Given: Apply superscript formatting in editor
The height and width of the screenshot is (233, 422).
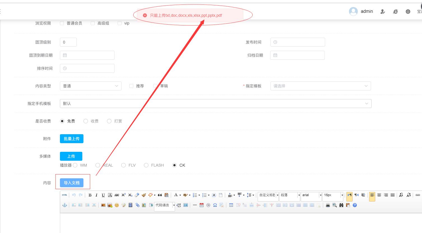Looking at the screenshot, I should click(x=123, y=195).
